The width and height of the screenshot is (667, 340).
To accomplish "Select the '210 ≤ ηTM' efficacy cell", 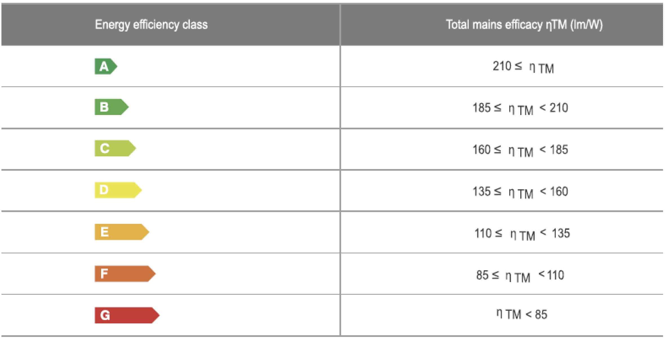I will coord(523,67).
